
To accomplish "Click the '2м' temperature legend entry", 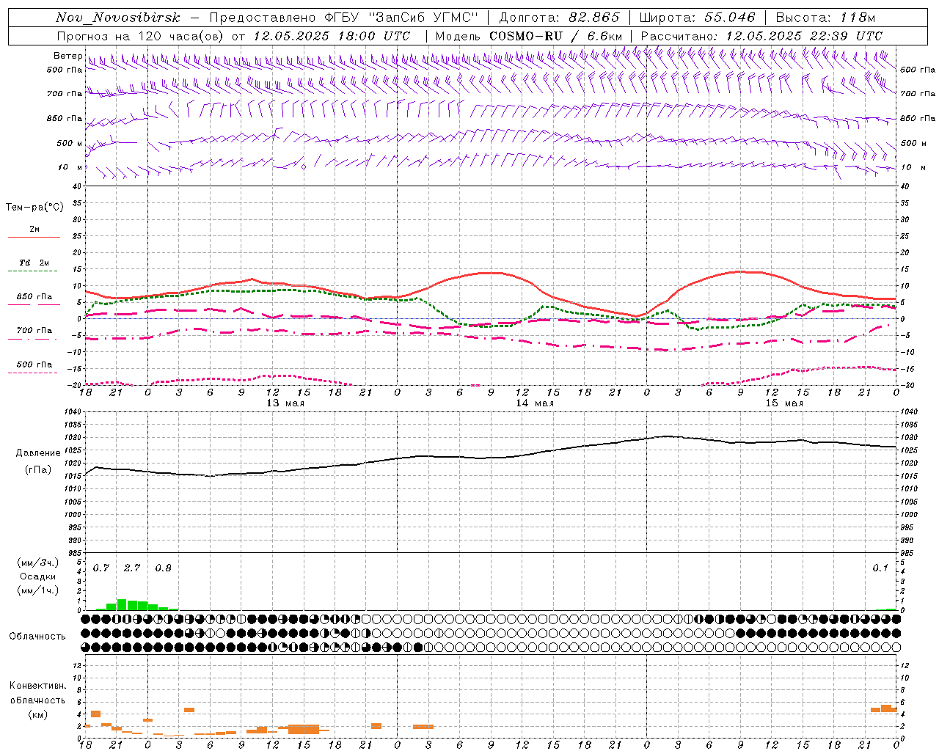I will (x=34, y=230).
